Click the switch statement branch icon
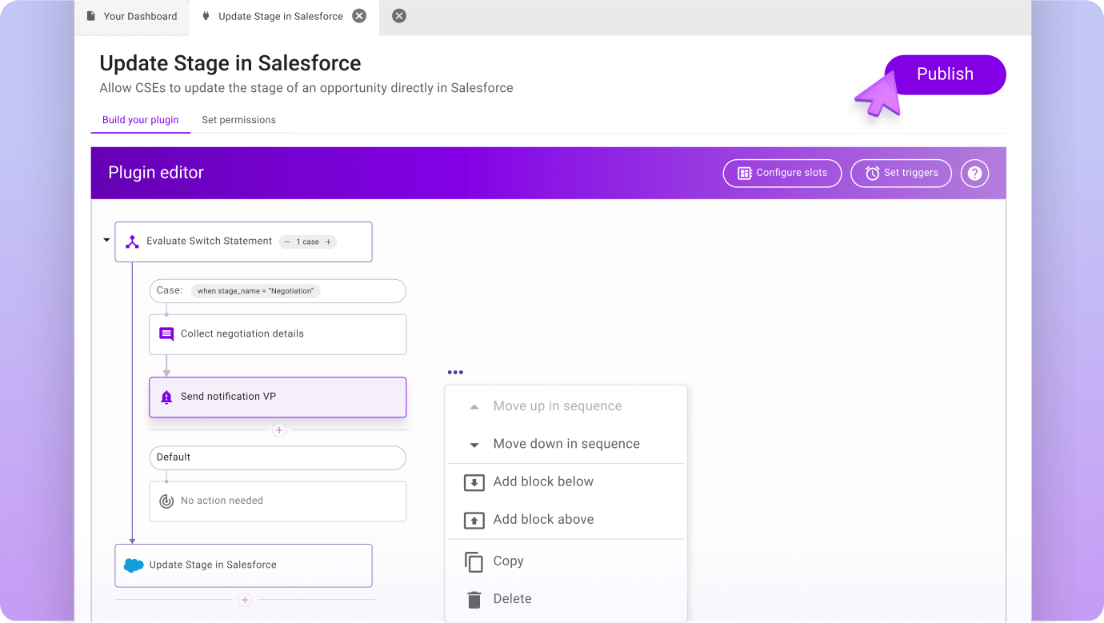 pos(133,242)
